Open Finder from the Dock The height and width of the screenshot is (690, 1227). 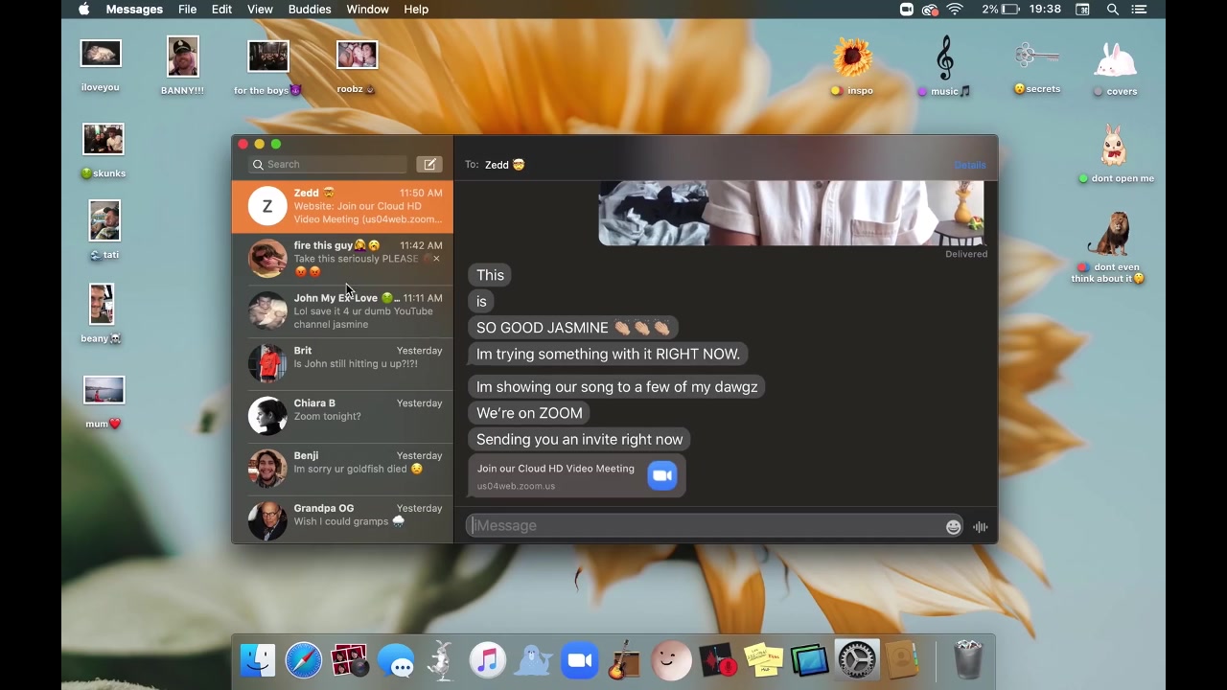pyautogui.click(x=258, y=661)
